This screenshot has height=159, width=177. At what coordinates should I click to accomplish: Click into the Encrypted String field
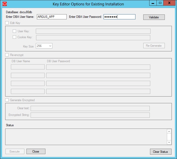pyautogui.click(x=90, y=115)
